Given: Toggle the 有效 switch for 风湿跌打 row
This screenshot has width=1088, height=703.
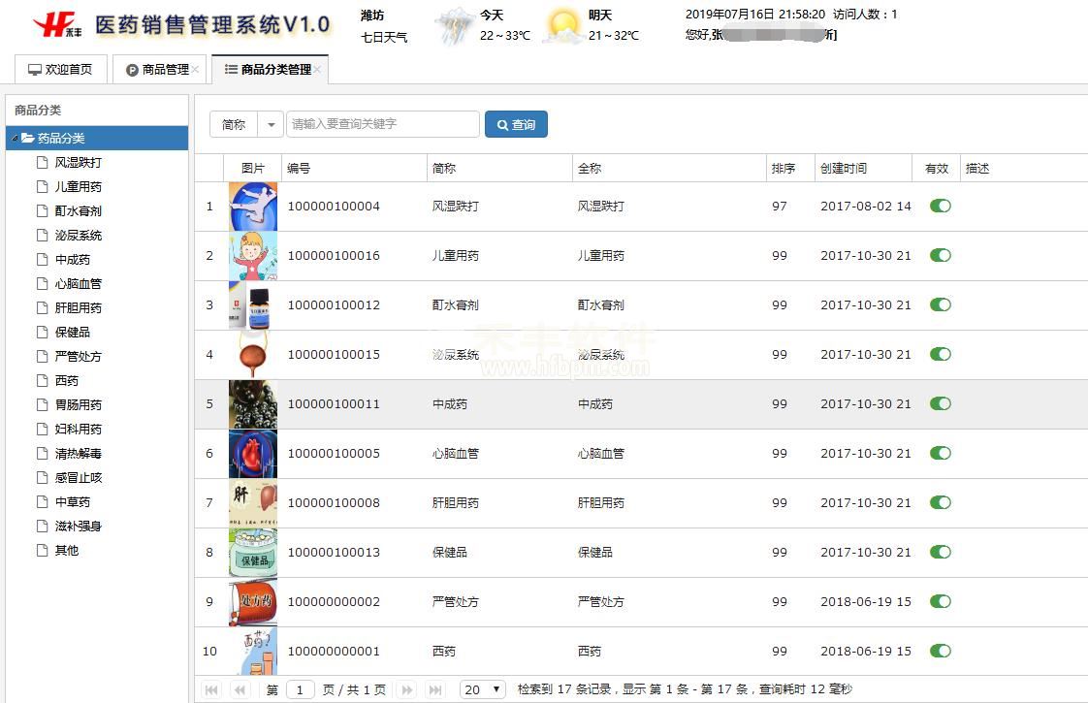Looking at the screenshot, I should pos(940,207).
